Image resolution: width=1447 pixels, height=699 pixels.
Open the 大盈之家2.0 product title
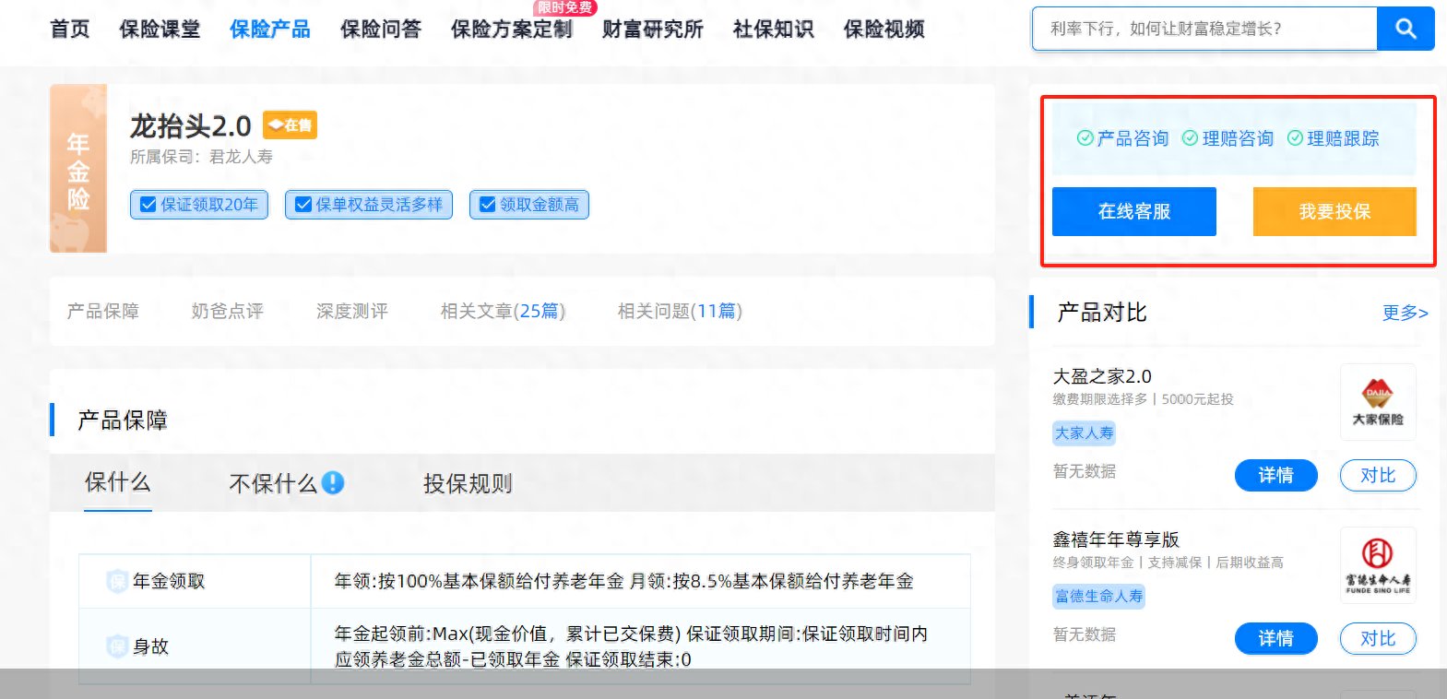coord(1102,376)
